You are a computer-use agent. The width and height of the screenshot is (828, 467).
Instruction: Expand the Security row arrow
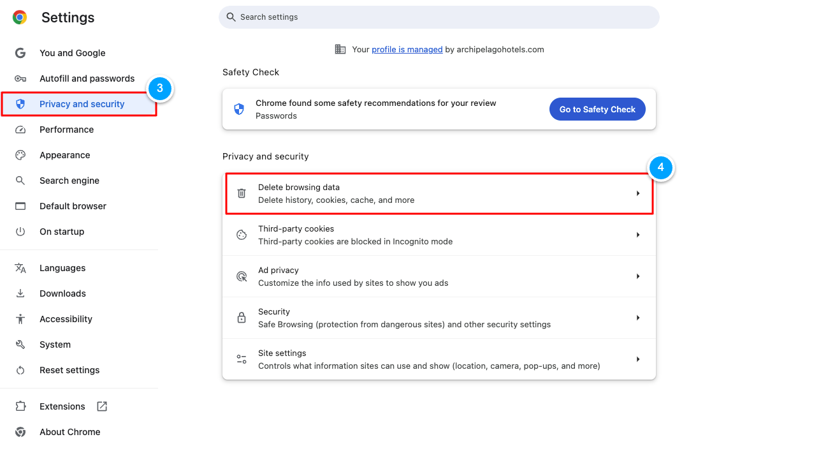pyautogui.click(x=638, y=318)
